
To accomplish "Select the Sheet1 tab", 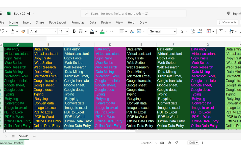I will point(24,136).
